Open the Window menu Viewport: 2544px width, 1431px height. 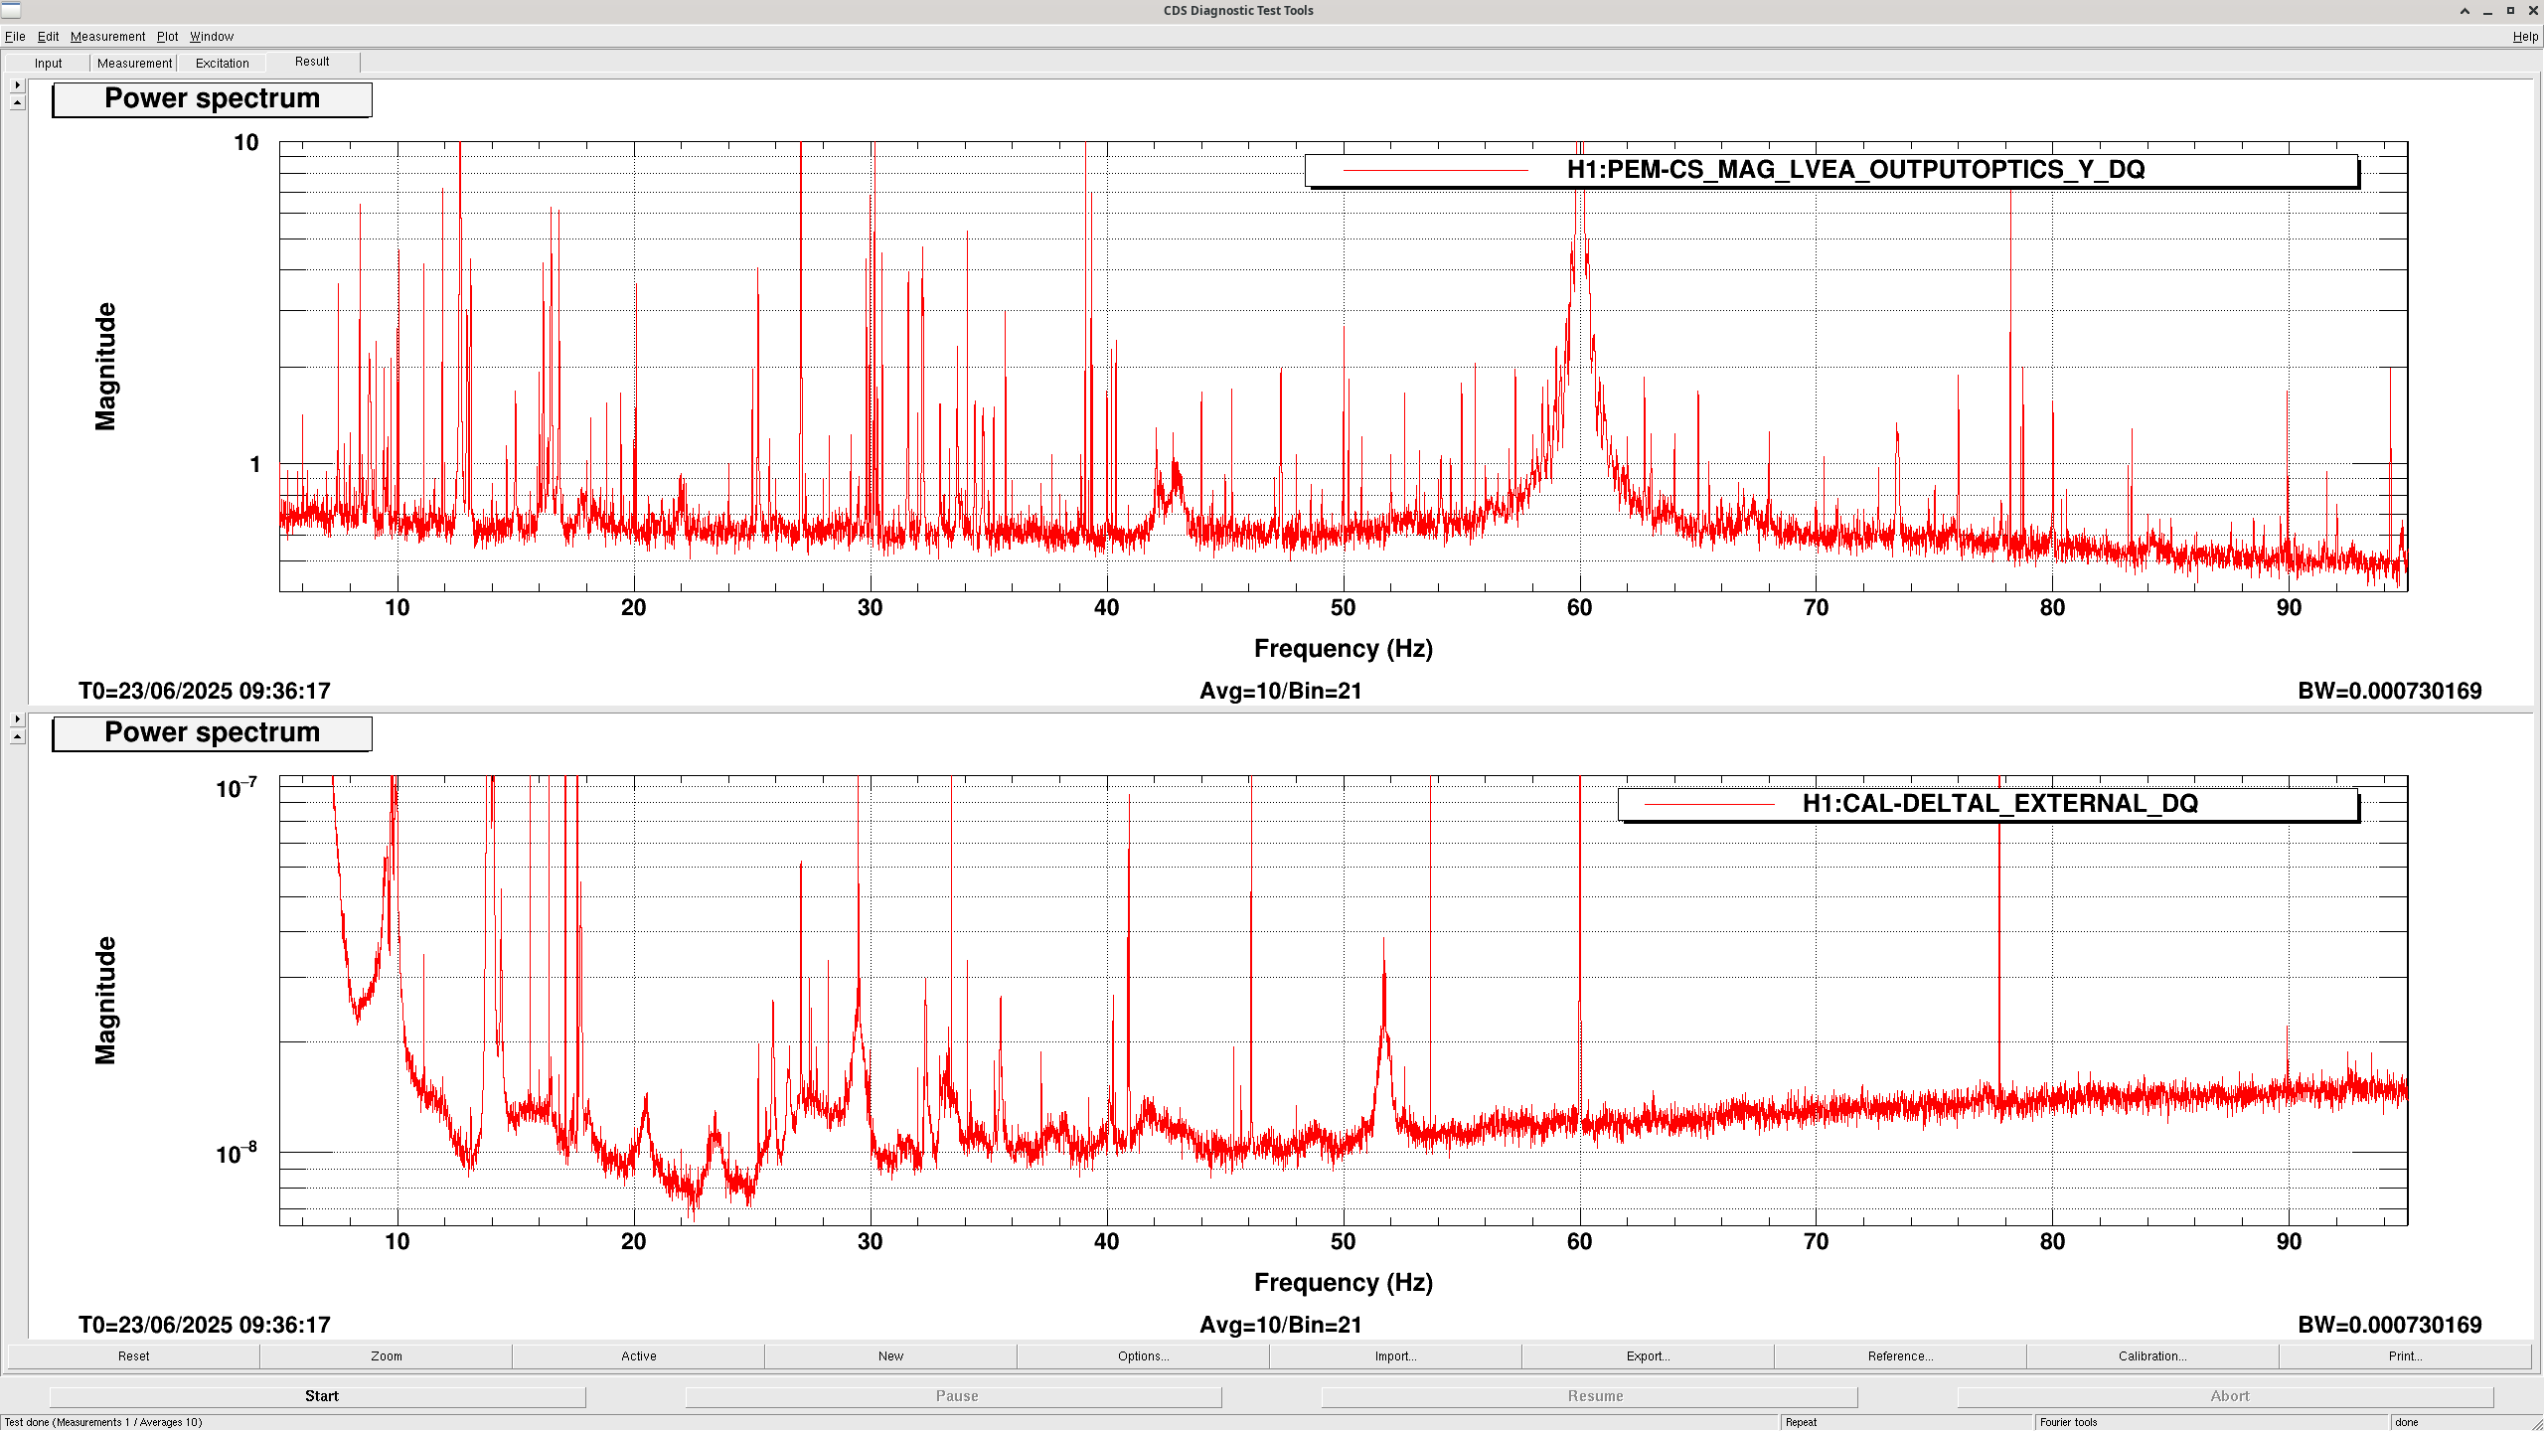(212, 37)
